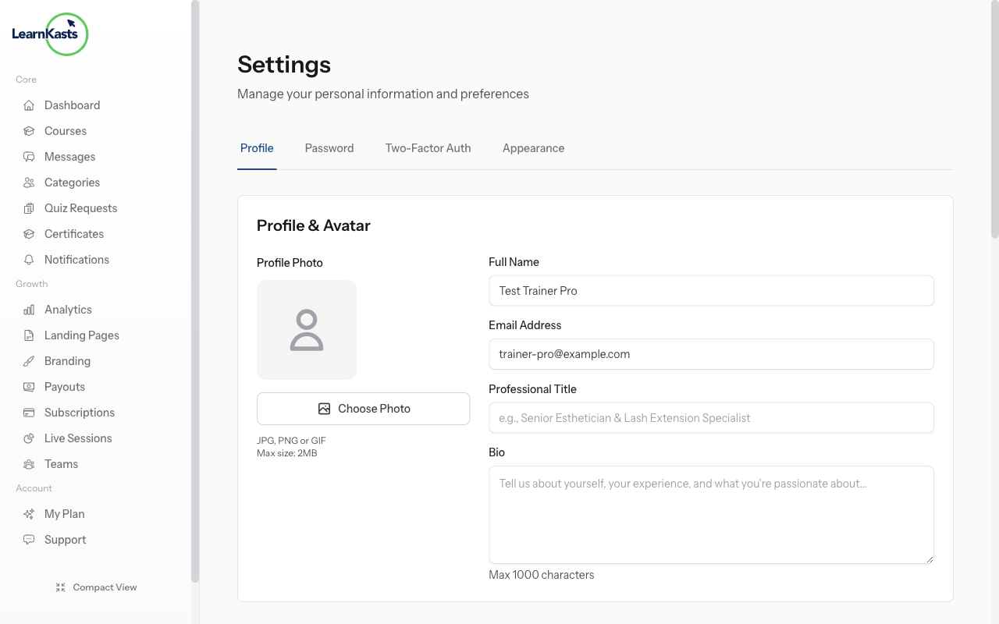Open the Appearance tab

pyautogui.click(x=533, y=148)
